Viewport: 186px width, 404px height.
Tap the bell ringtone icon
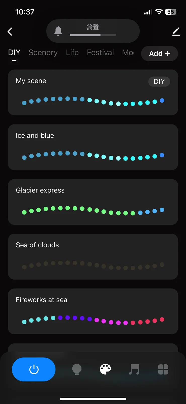click(x=58, y=31)
